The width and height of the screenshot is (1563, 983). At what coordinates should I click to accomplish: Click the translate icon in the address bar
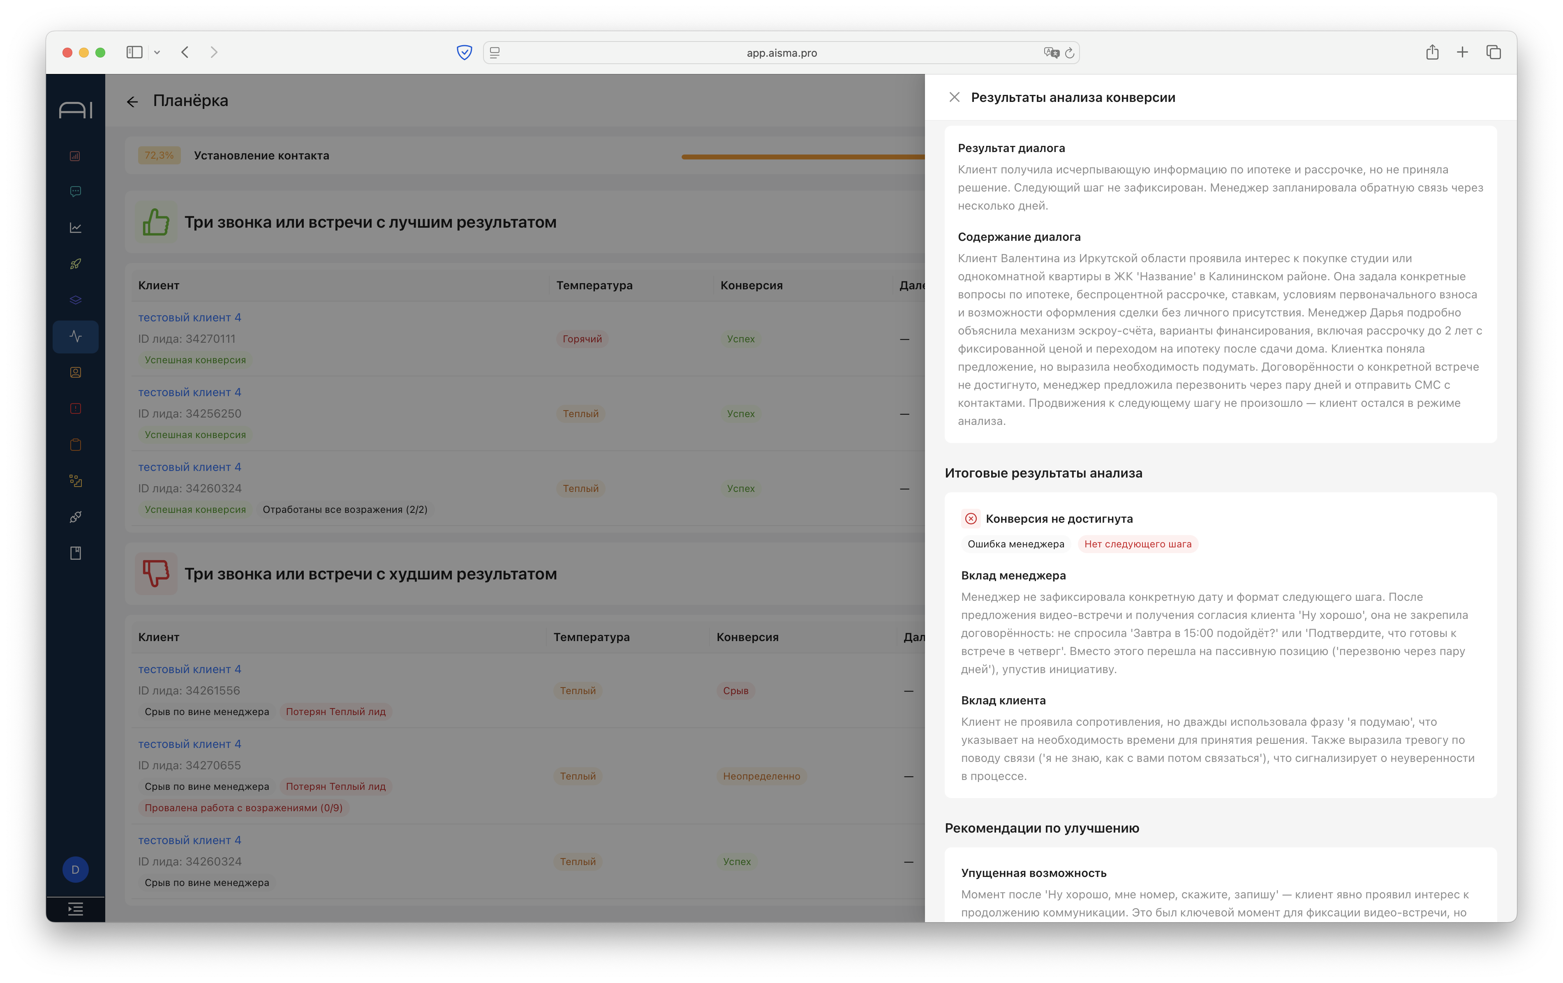click(1051, 53)
